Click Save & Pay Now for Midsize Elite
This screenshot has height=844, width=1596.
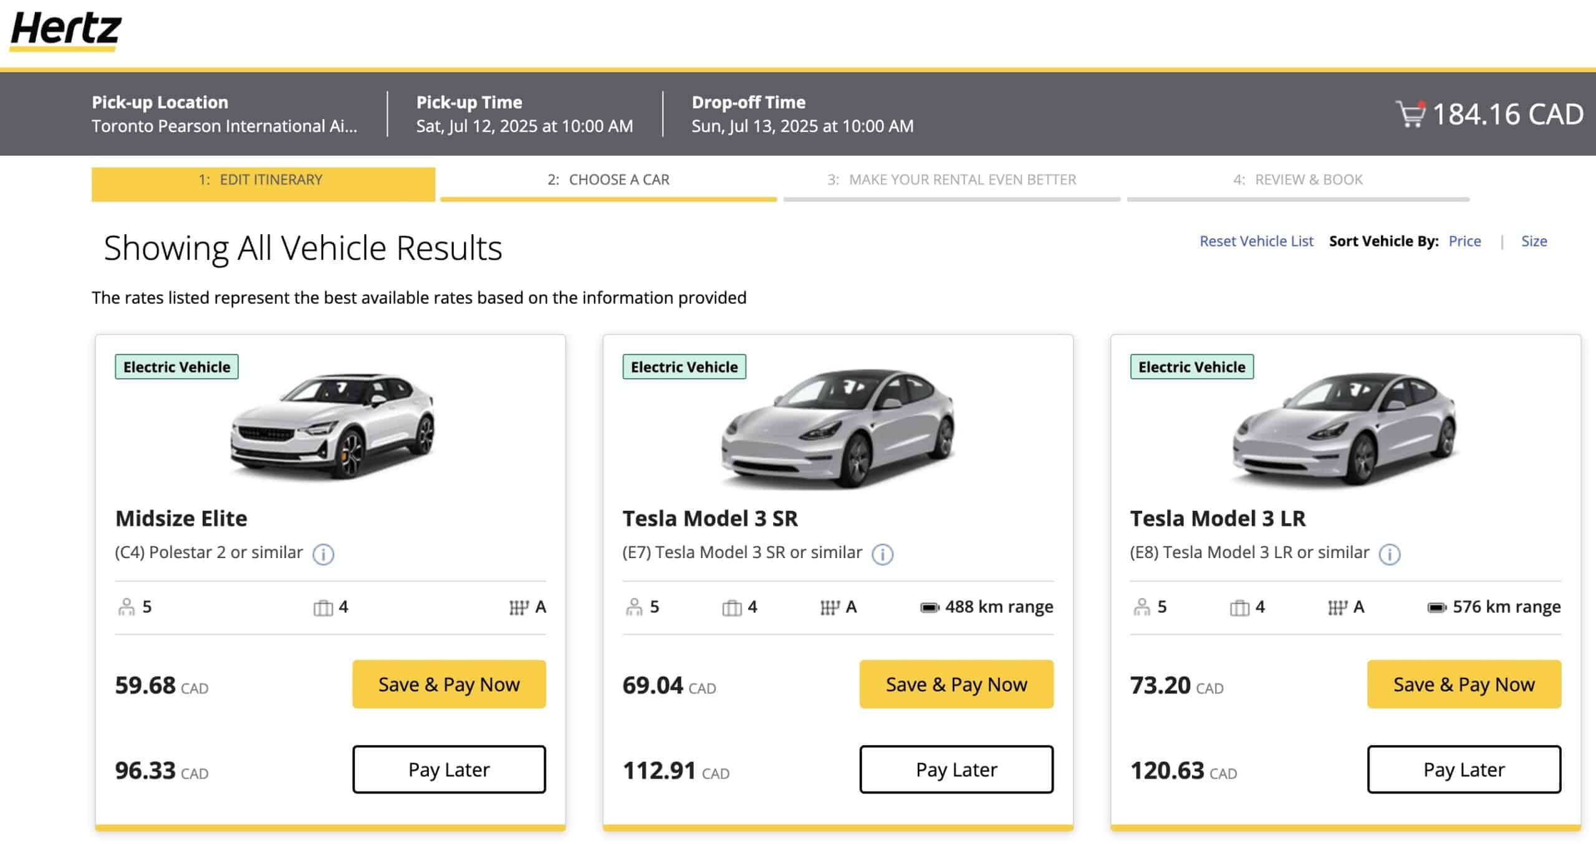click(x=449, y=684)
